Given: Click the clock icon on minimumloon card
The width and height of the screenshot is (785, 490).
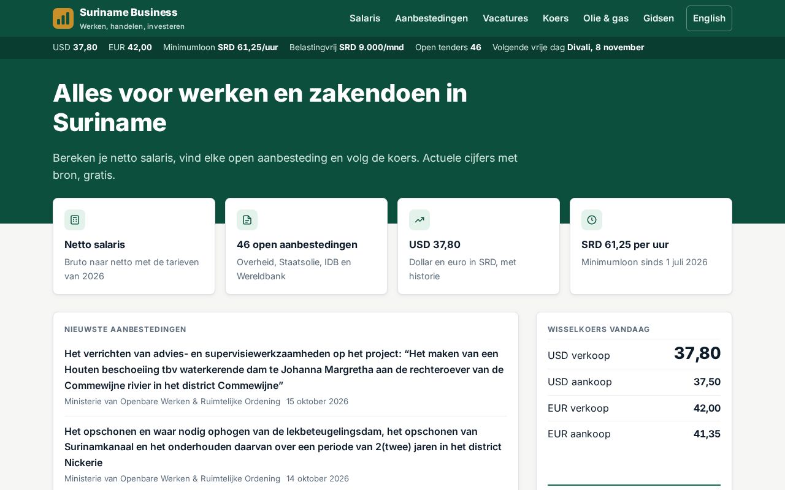Looking at the screenshot, I should tap(592, 220).
